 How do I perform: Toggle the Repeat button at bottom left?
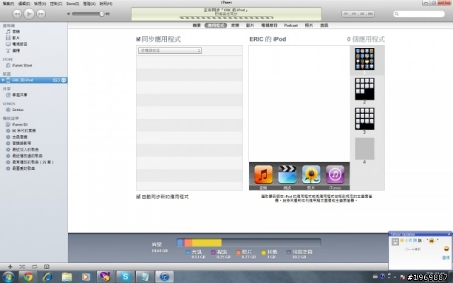(35, 267)
